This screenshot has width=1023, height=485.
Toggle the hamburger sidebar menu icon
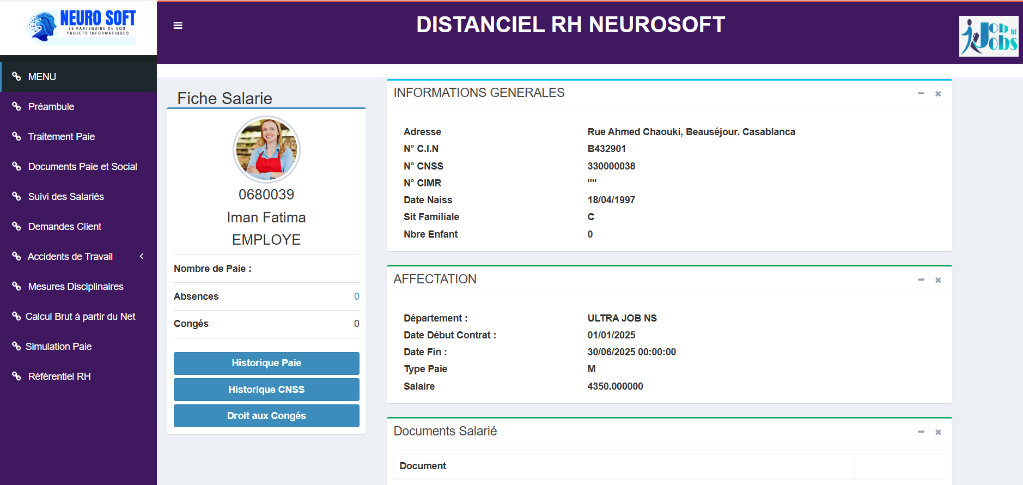pos(178,26)
